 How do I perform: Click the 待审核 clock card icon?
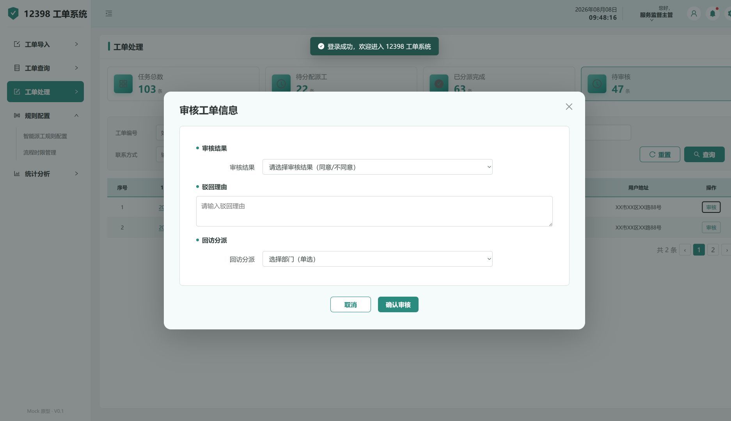(x=597, y=84)
